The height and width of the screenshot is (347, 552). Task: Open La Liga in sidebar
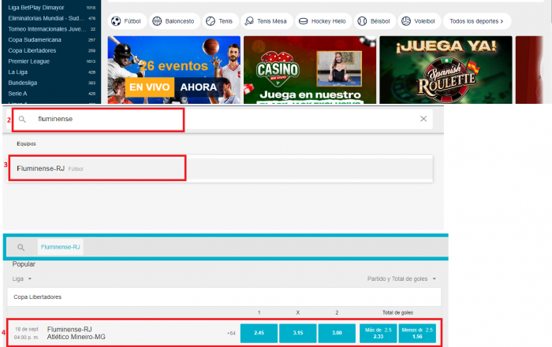pyautogui.click(x=51, y=72)
